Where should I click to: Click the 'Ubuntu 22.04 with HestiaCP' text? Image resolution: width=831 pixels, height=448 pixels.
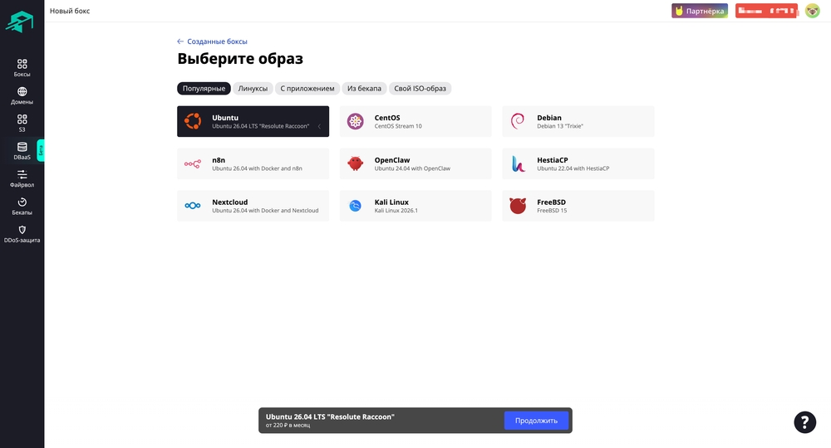[573, 168]
